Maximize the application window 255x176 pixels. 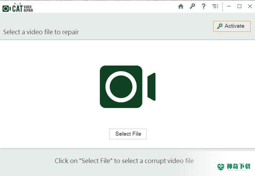tap(239, 6)
